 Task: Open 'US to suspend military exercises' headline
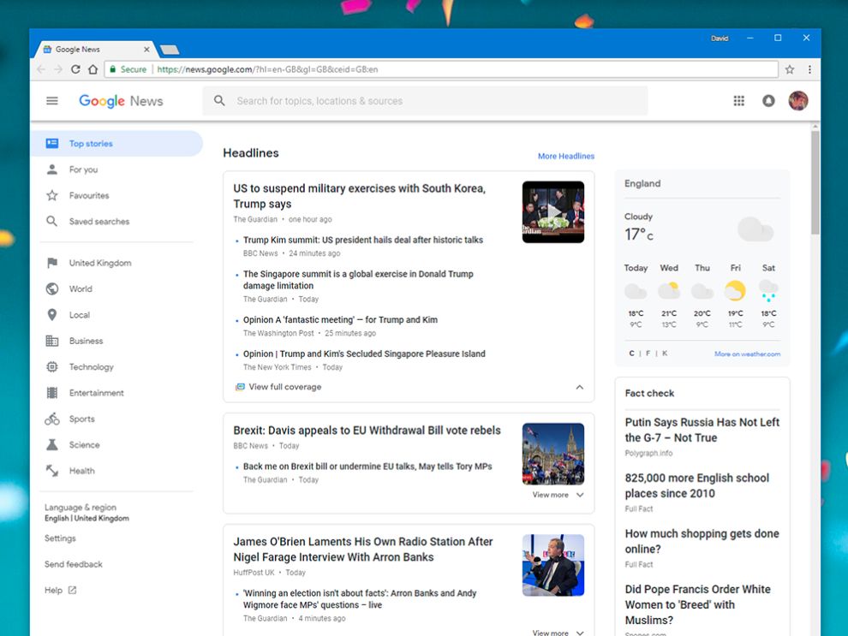coord(359,196)
